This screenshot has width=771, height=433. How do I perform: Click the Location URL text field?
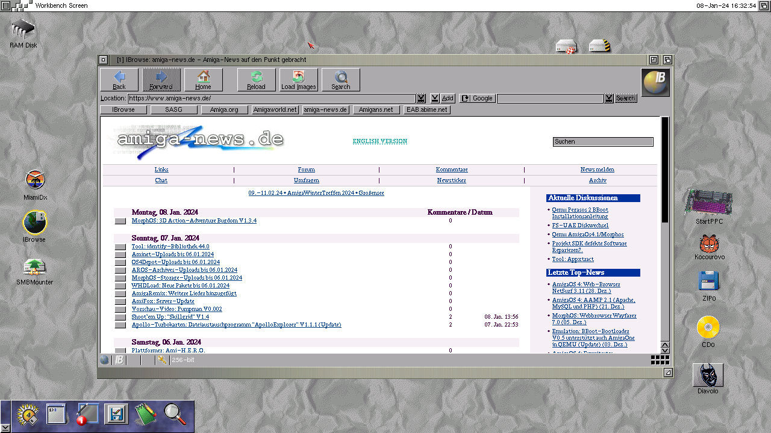(x=271, y=98)
